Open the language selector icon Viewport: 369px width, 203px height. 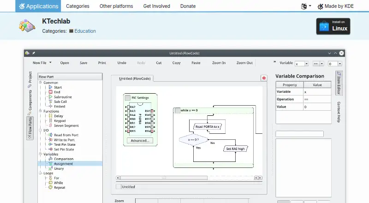pyautogui.click(x=304, y=6)
